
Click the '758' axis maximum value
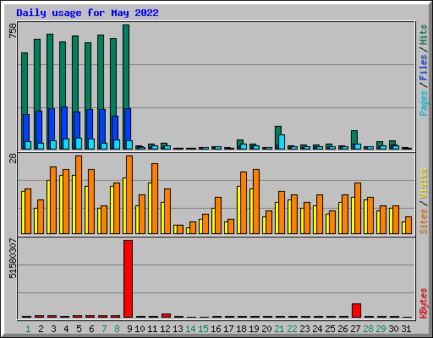(13, 30)
